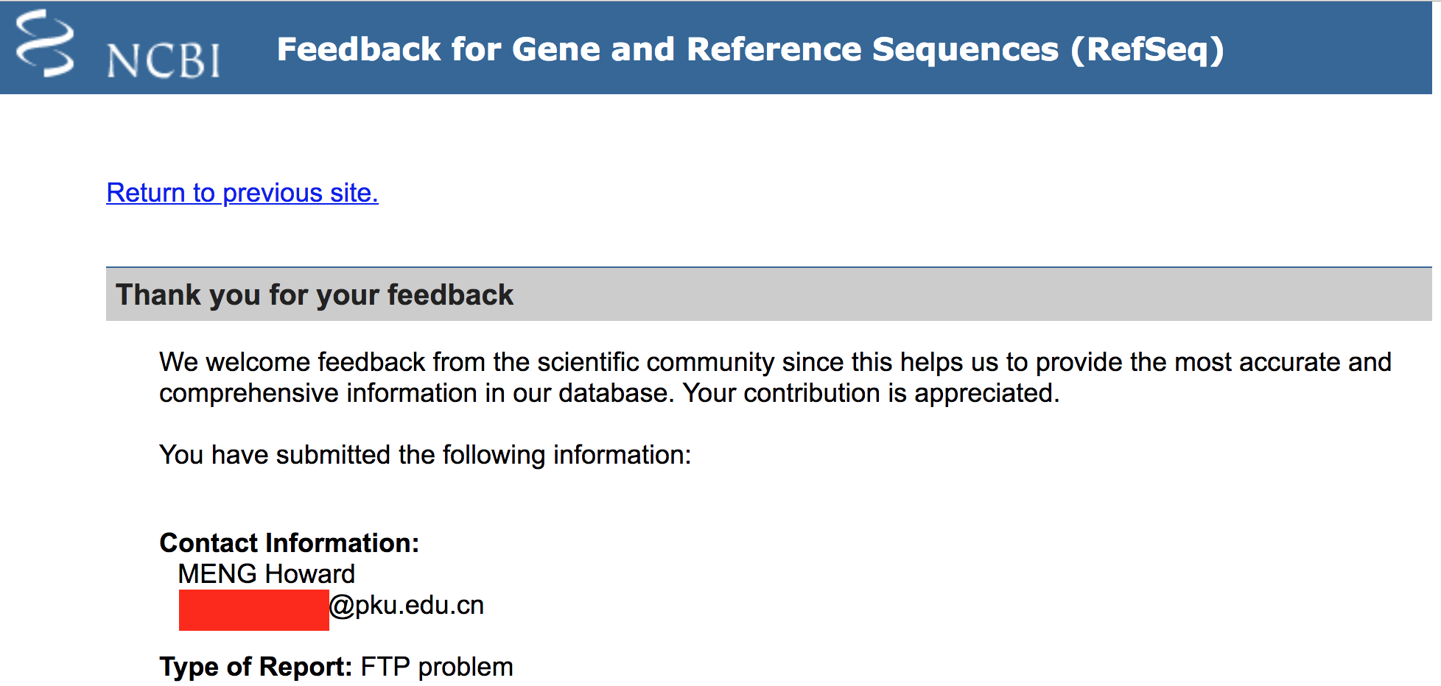Follow the Return to previous site link
Screen dimensions: 1441x686
click(242, 193)
